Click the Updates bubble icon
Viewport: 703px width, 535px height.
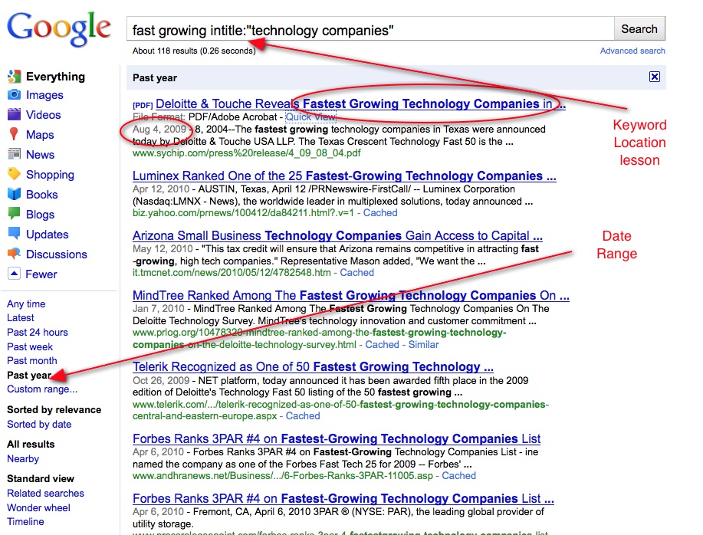tap(14, 234)
